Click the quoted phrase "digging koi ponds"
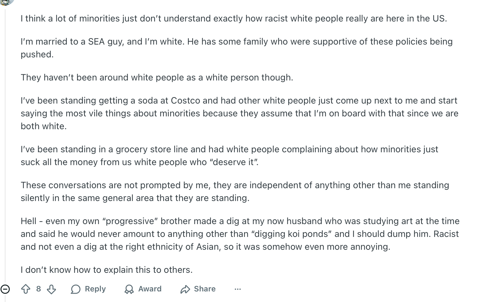Image resolution: width=480 pixels, height=302 pixels. click(x=293, y=234)
